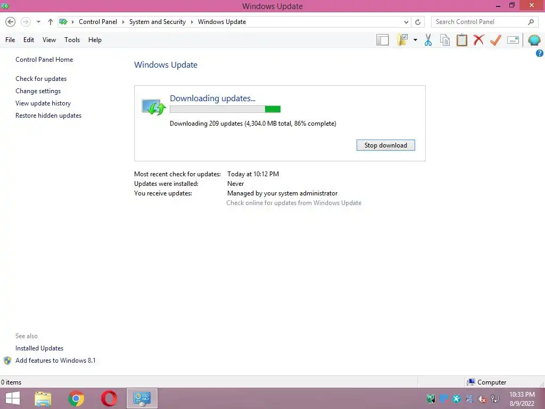Click the Downloading 209 updates status text

(x=253, y=124)
